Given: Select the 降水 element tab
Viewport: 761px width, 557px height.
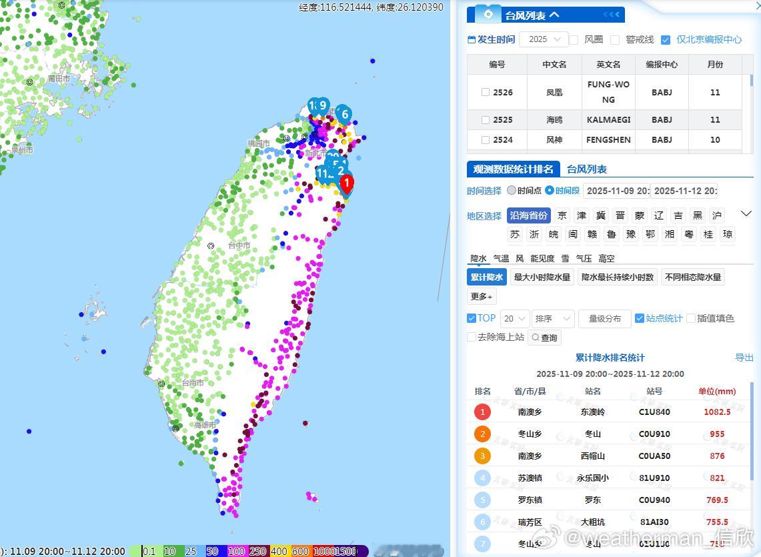Looking at the screenshot, I should click(478, 258).
